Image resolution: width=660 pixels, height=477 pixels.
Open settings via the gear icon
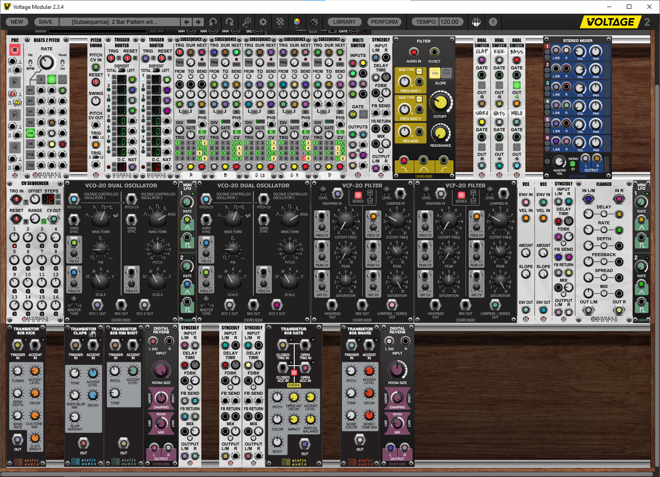pyautogui.click(x=263, y=22)
